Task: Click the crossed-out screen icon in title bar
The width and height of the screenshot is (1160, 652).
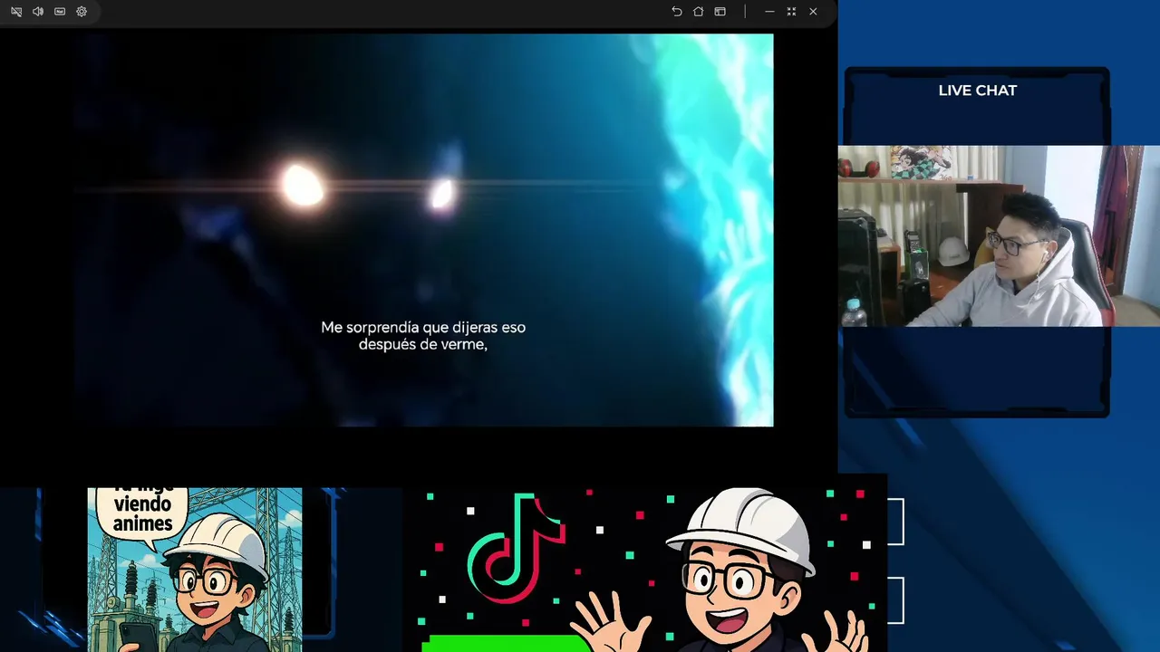Action: (x=16, y=12)
